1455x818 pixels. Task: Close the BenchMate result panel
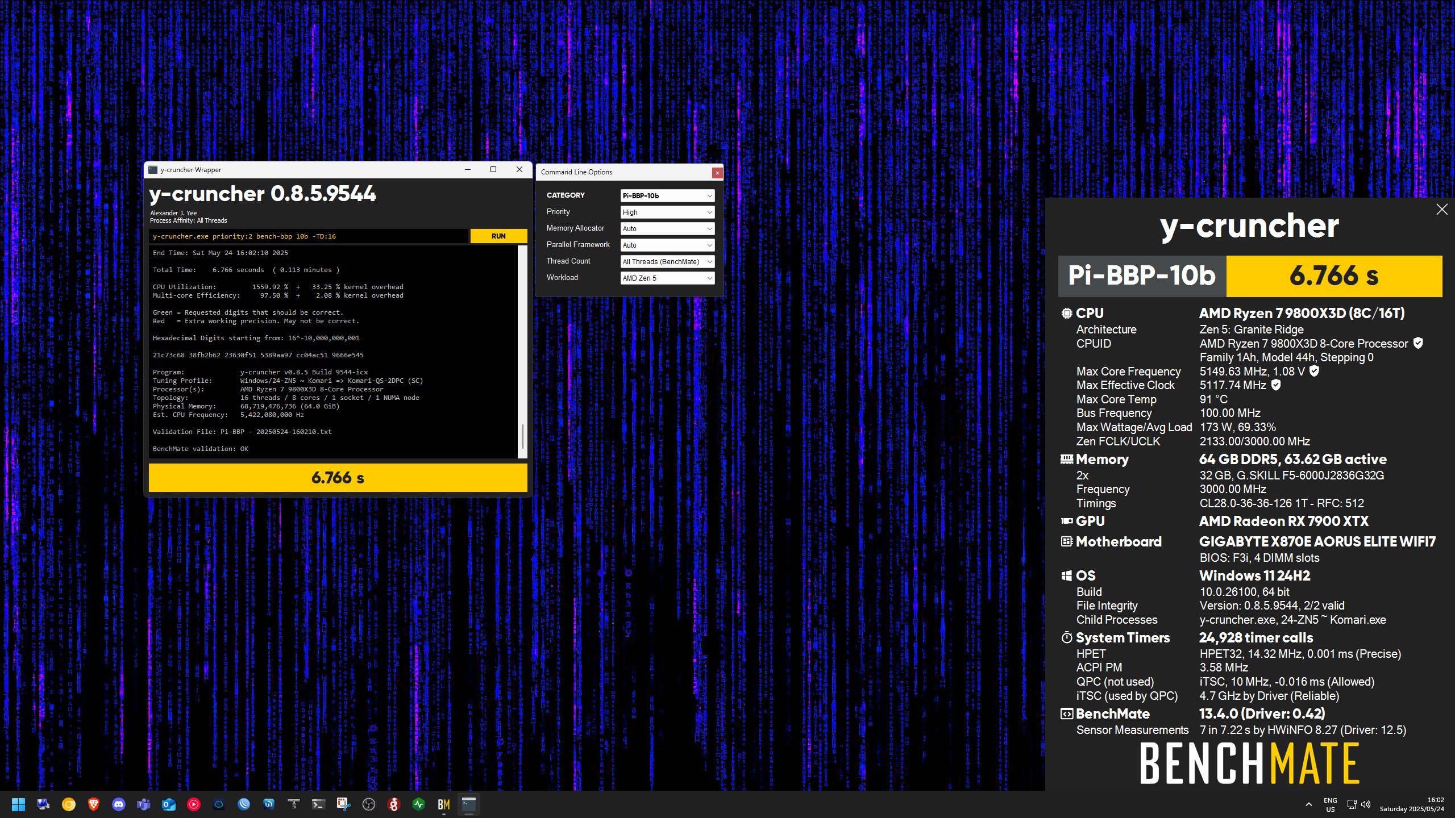click(1442, 210)
